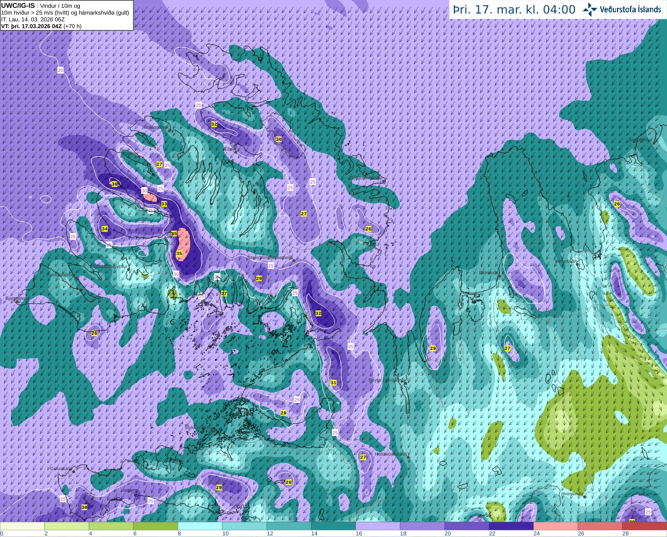Click the Veðurstofa Íslands name text
The height and width of the screenshot is (537, 667).
point(631,9)
